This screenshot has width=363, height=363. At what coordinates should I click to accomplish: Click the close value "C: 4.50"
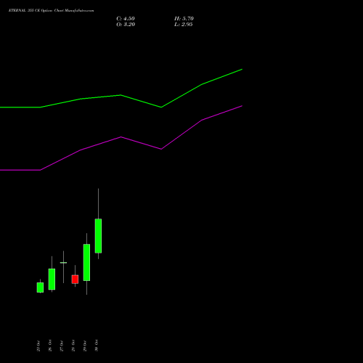tap(126, 19)
